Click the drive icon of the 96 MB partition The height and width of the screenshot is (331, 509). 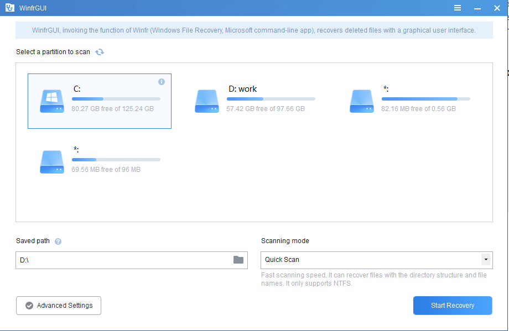[x=51, y=161]
